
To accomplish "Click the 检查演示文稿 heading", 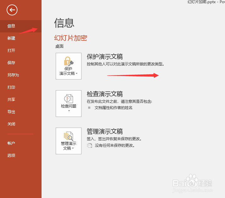I will [105, 94].
